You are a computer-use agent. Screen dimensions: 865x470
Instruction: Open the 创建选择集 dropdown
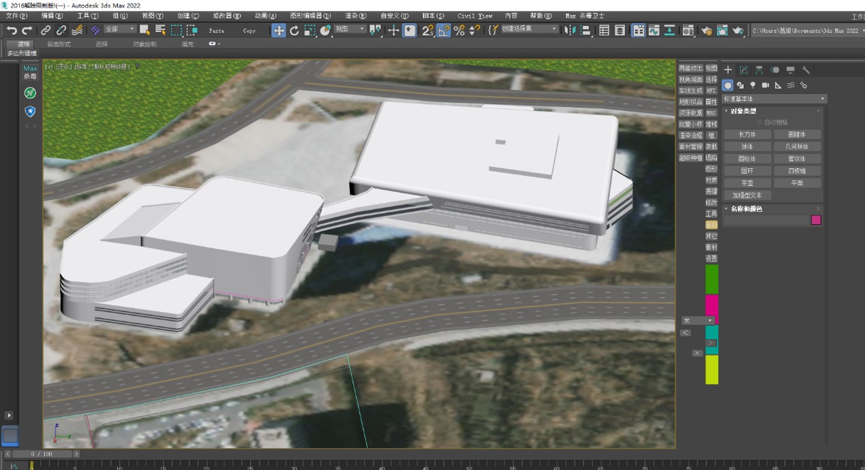click(x=530, y=29)
